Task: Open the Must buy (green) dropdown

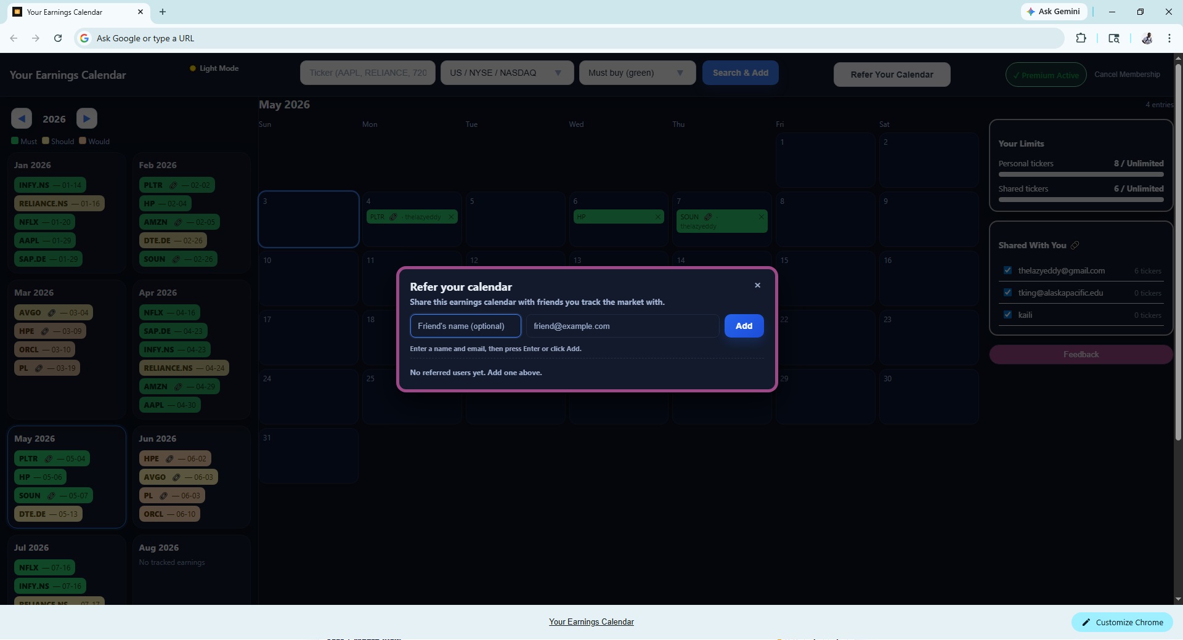Action: [x=637, y=73]
